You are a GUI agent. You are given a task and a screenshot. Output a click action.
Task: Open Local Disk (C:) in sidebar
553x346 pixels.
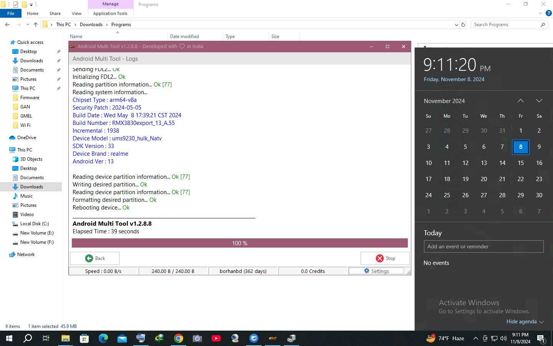tap(35, 224)
